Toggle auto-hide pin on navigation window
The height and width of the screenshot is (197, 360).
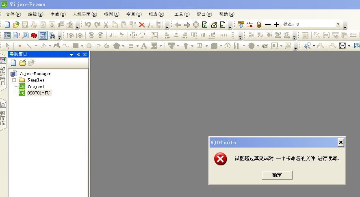(x=78, y=54)
